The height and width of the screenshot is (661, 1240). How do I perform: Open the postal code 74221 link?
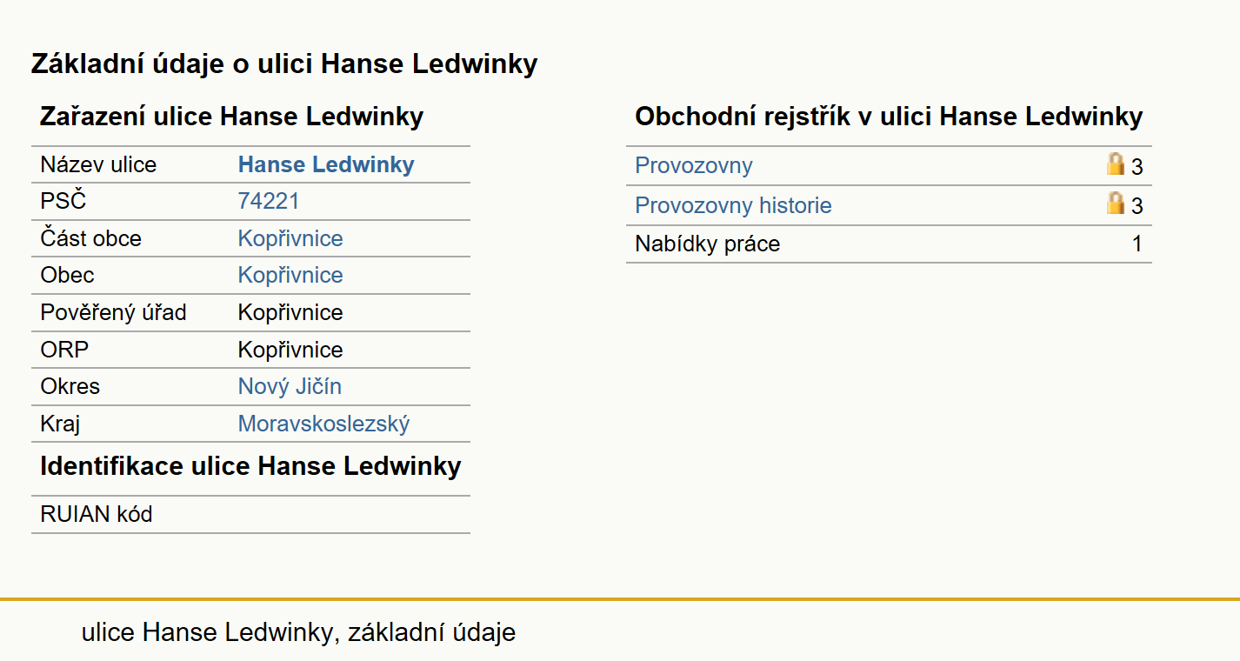269,202
